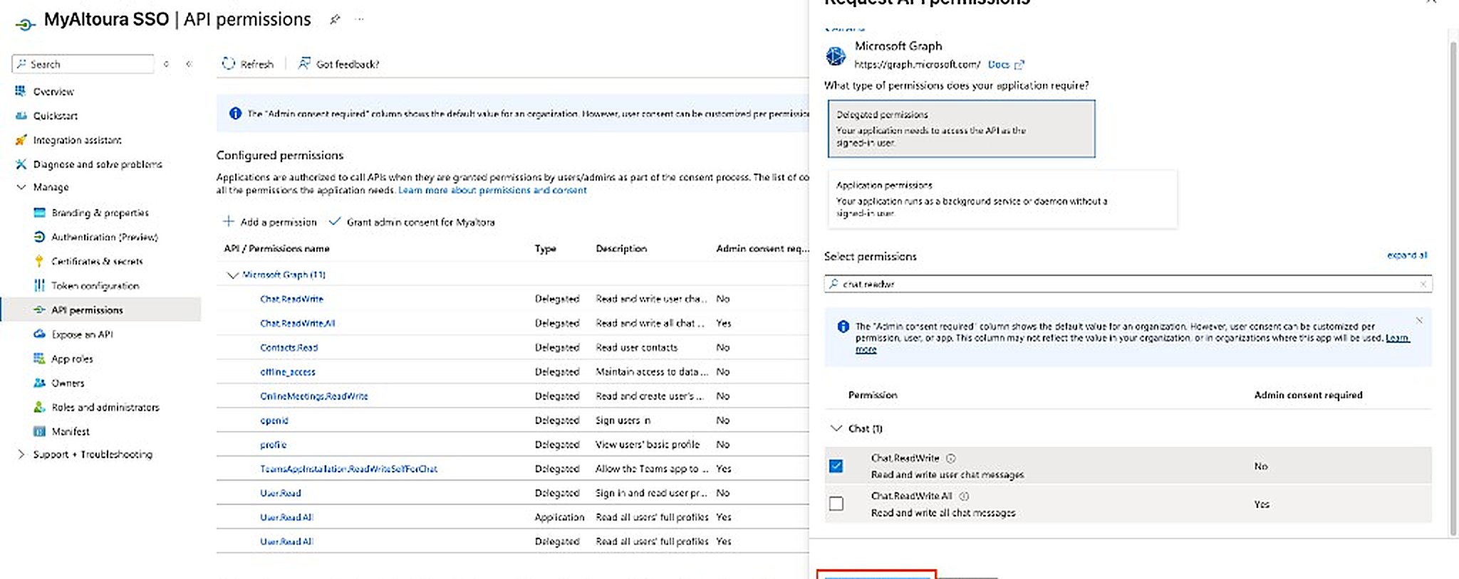Click the Admin consent required column in panel
Screen dimensions: 1459x579
(1308, 395)
